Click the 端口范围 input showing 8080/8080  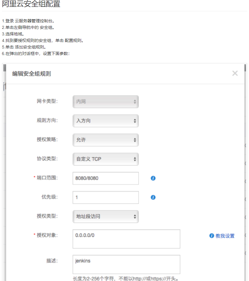coord(105,178)
